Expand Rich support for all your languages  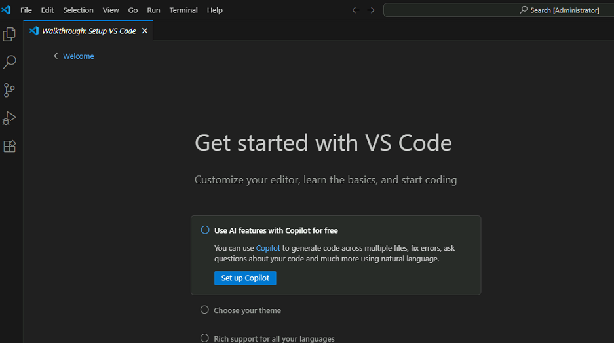pos(274,338)
